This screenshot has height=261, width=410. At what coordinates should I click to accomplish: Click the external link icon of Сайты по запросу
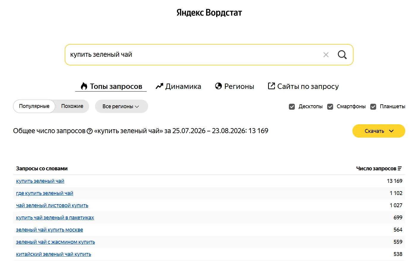(x=271, y=86)
